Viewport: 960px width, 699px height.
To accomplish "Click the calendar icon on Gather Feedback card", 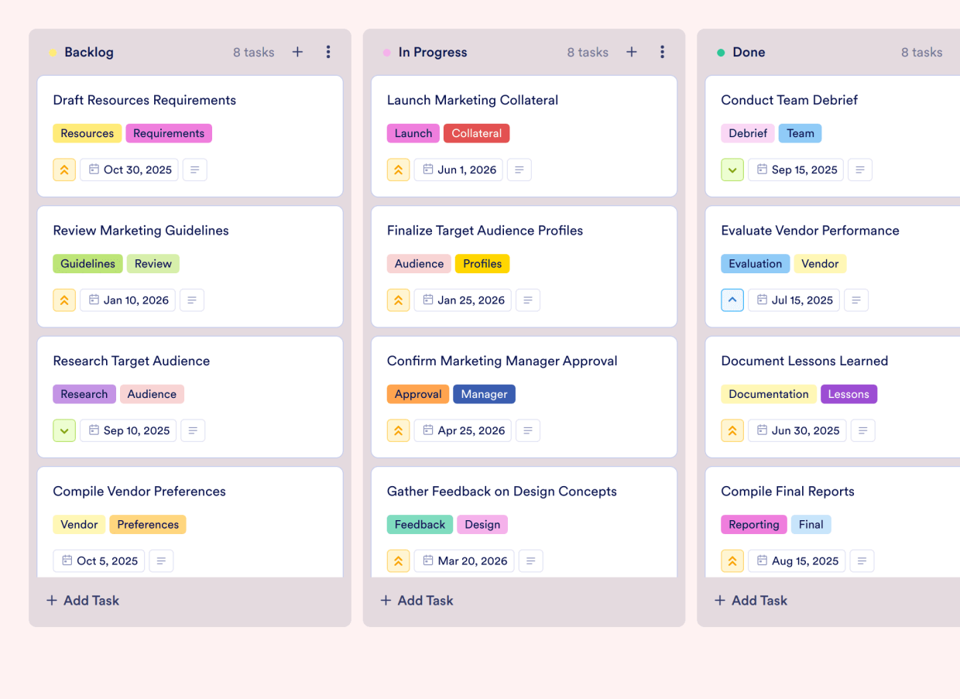I will [x=427, y=560].
